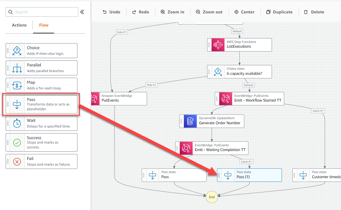
Task: Click EventBridge icon on Workflow Started TT
Action: tap(226, 99)
